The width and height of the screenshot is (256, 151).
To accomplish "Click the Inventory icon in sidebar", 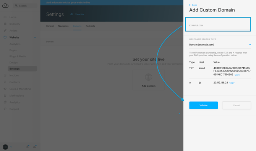I will pos(5,24).
